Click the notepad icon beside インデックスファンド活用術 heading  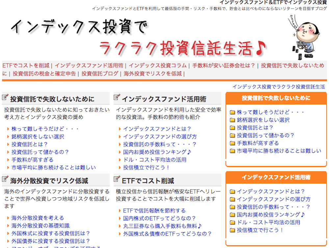(x=117, y=97)
